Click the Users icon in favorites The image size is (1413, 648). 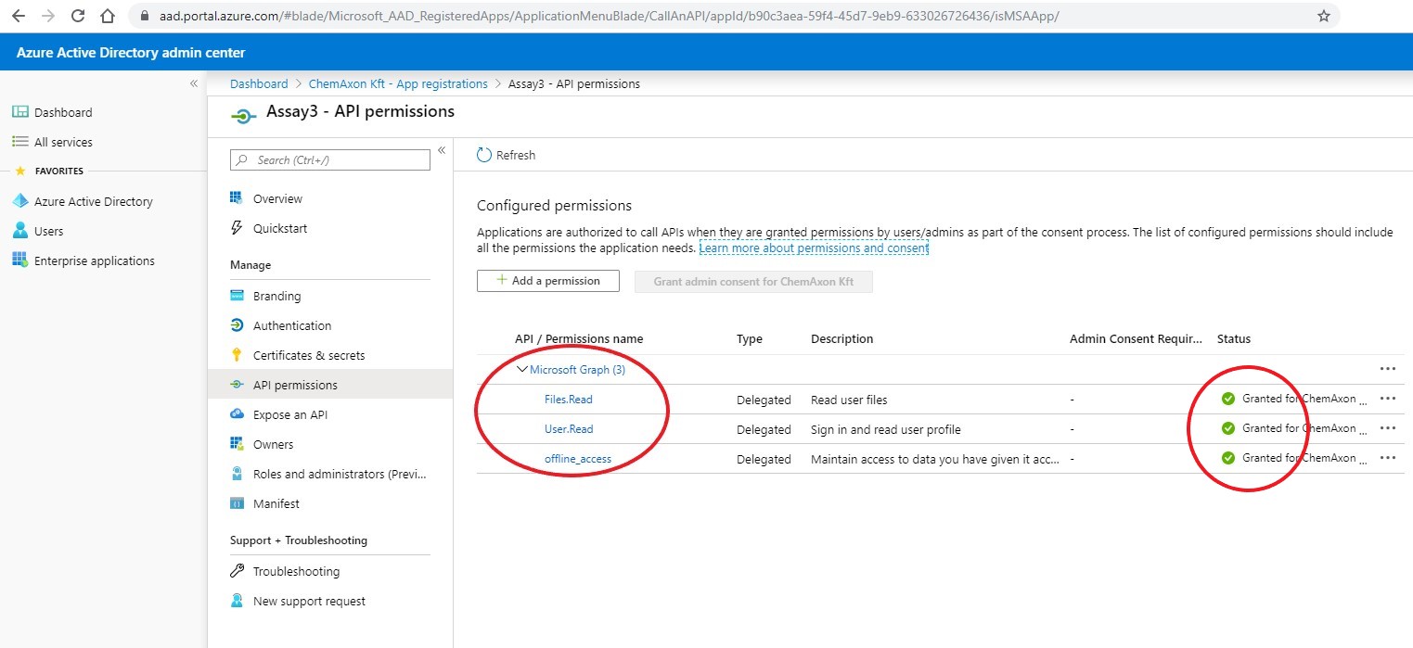pyautogui.click(x=20, y=231)
